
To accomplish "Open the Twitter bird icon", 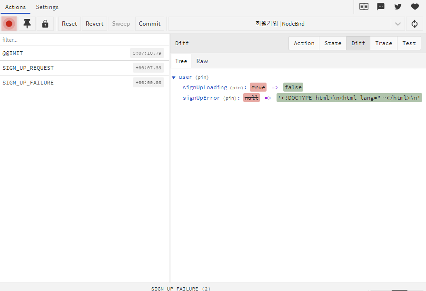I will coord(398,7).
